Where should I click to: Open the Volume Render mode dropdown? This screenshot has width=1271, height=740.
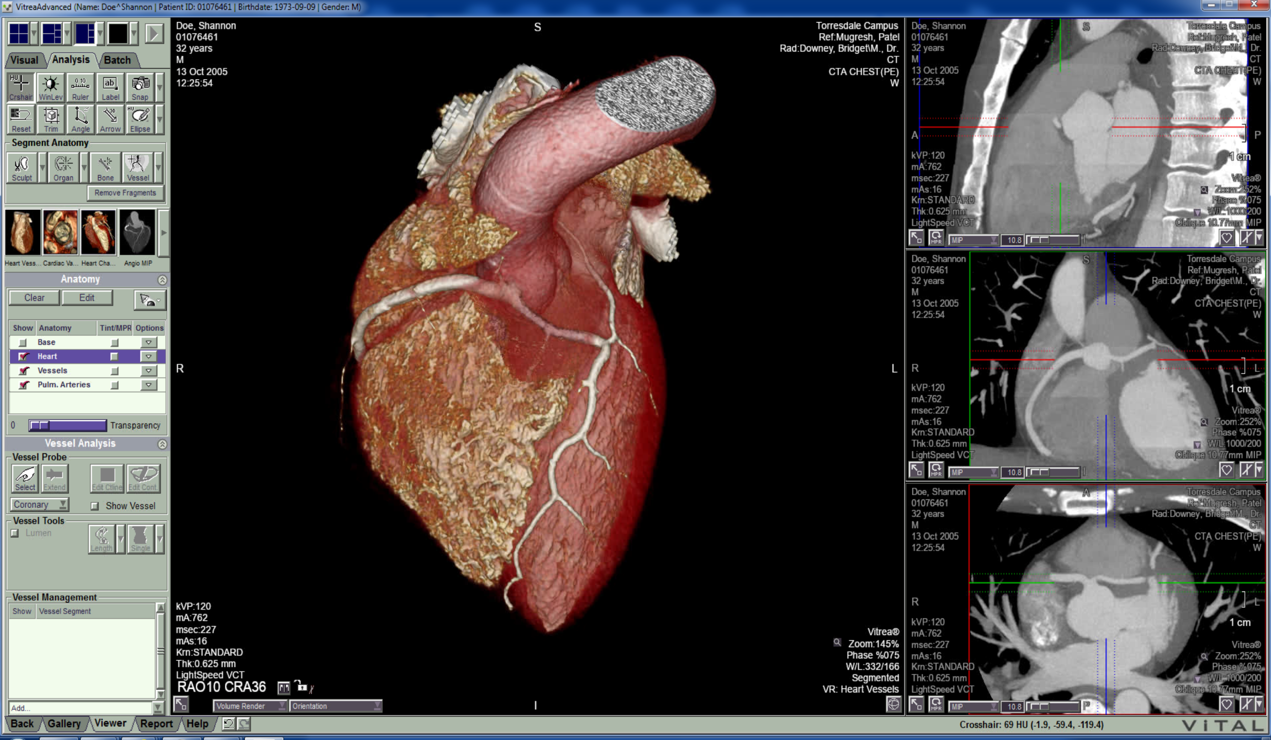tap(250, 706)
